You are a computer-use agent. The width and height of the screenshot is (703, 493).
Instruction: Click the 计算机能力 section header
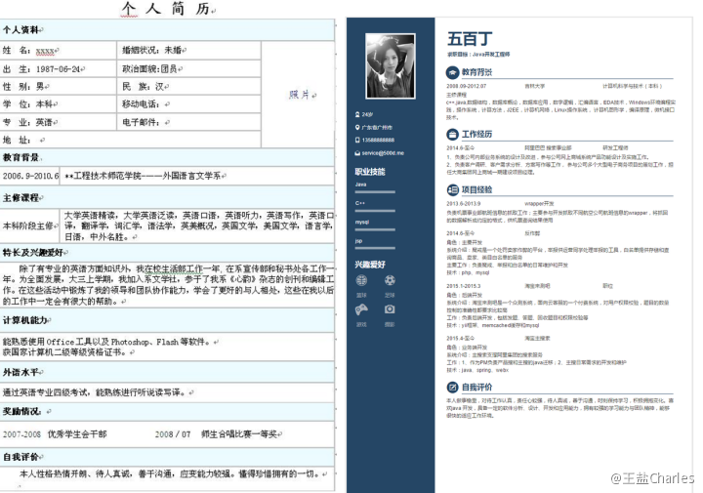[167, 320]
